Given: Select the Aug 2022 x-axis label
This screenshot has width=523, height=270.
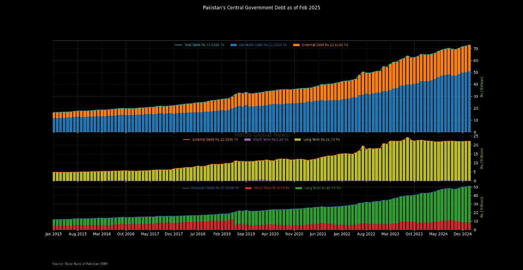Looking at the screenshot, I should (x=366, y=234).
